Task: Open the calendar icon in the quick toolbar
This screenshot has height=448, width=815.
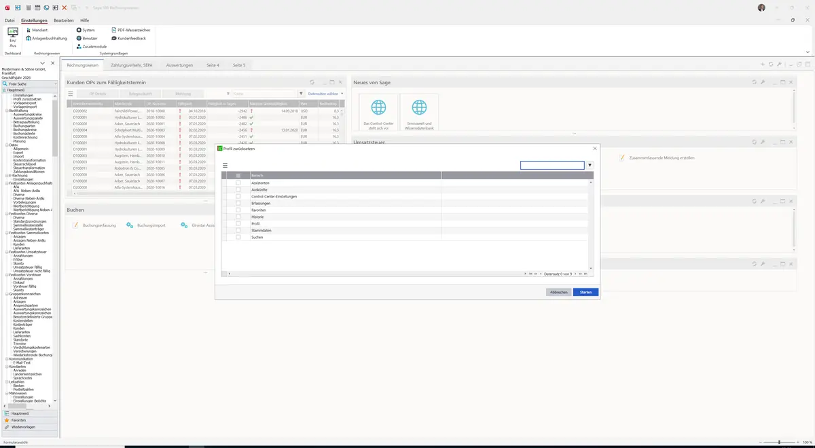Action: [37, 7]
